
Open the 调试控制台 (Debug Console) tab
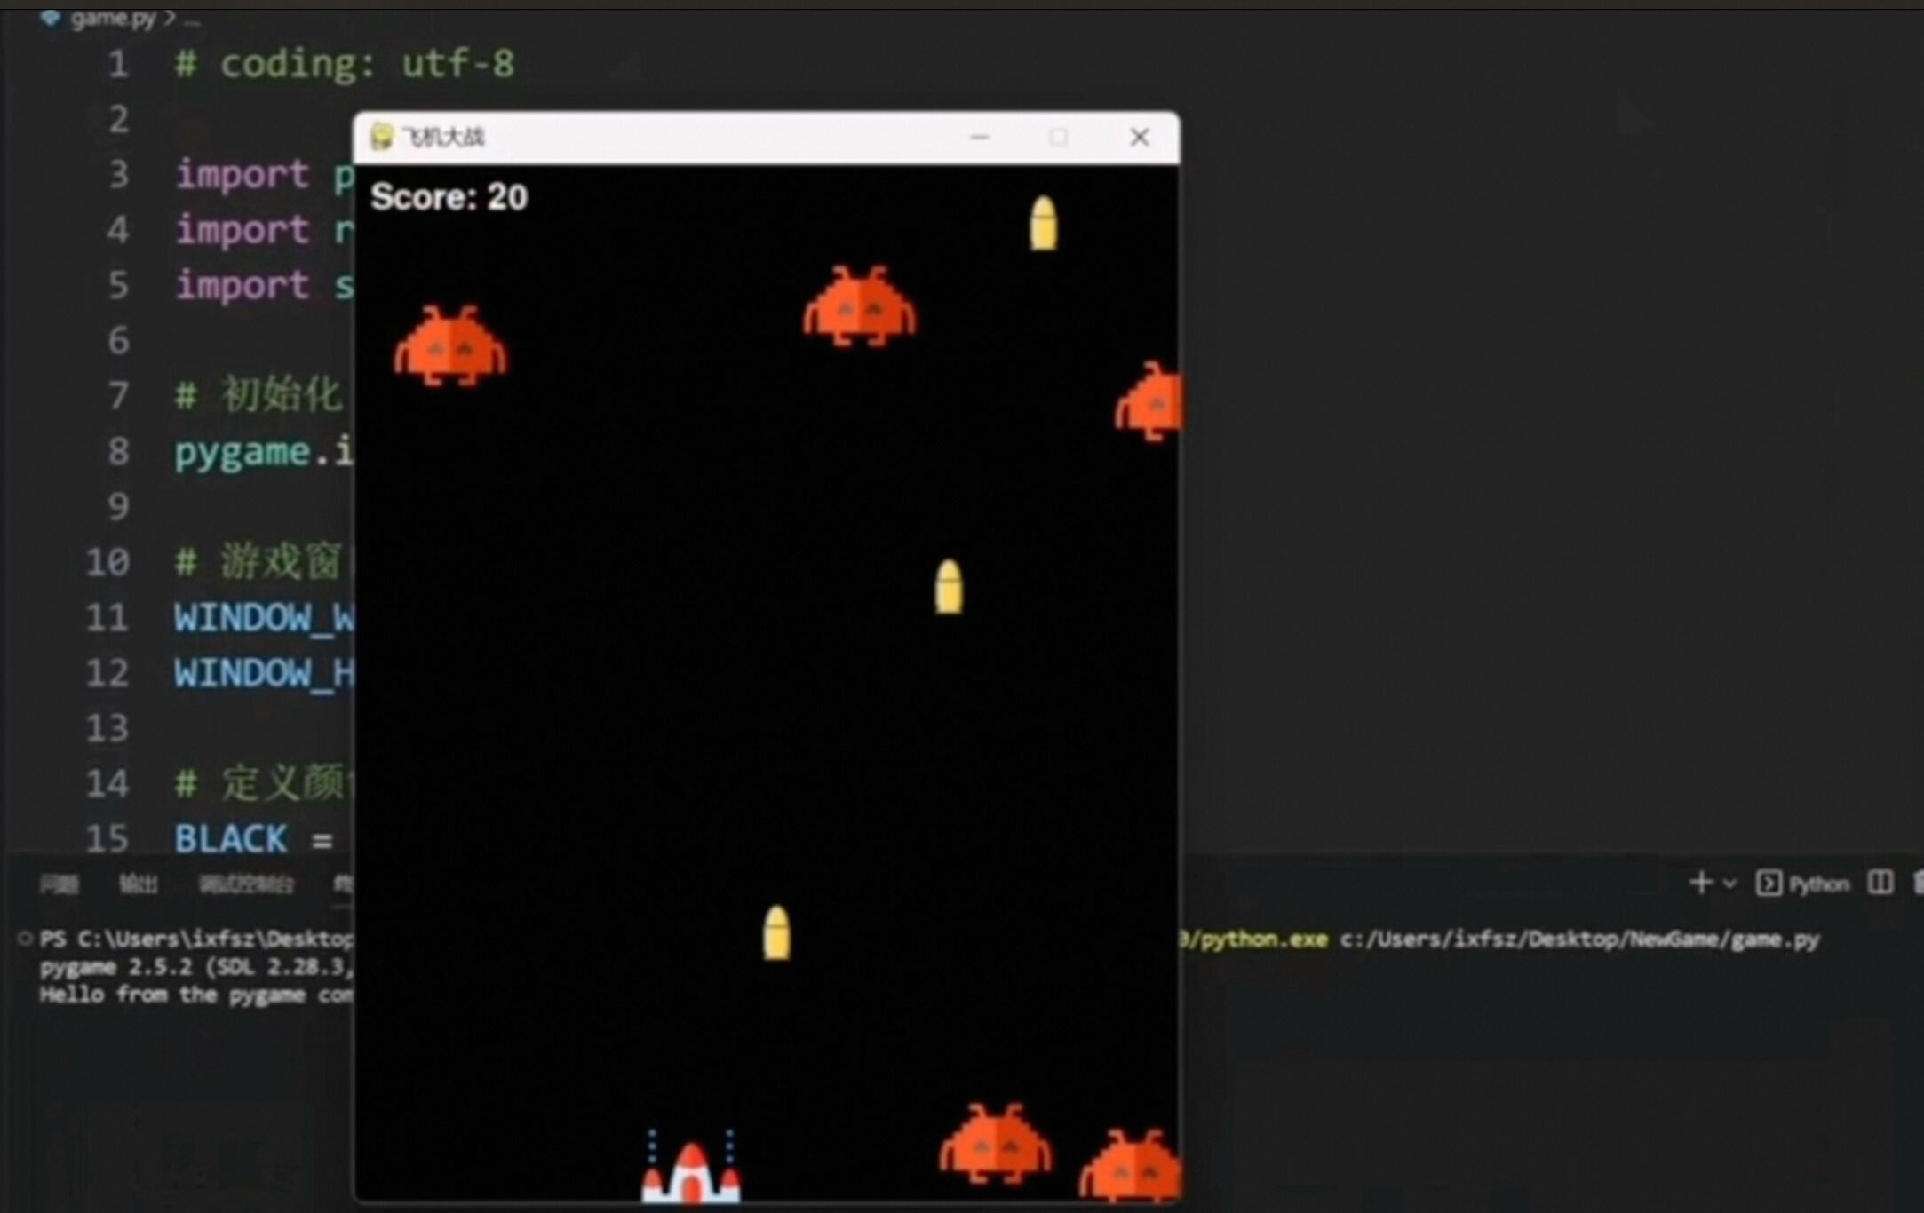(x=246, y=884)
